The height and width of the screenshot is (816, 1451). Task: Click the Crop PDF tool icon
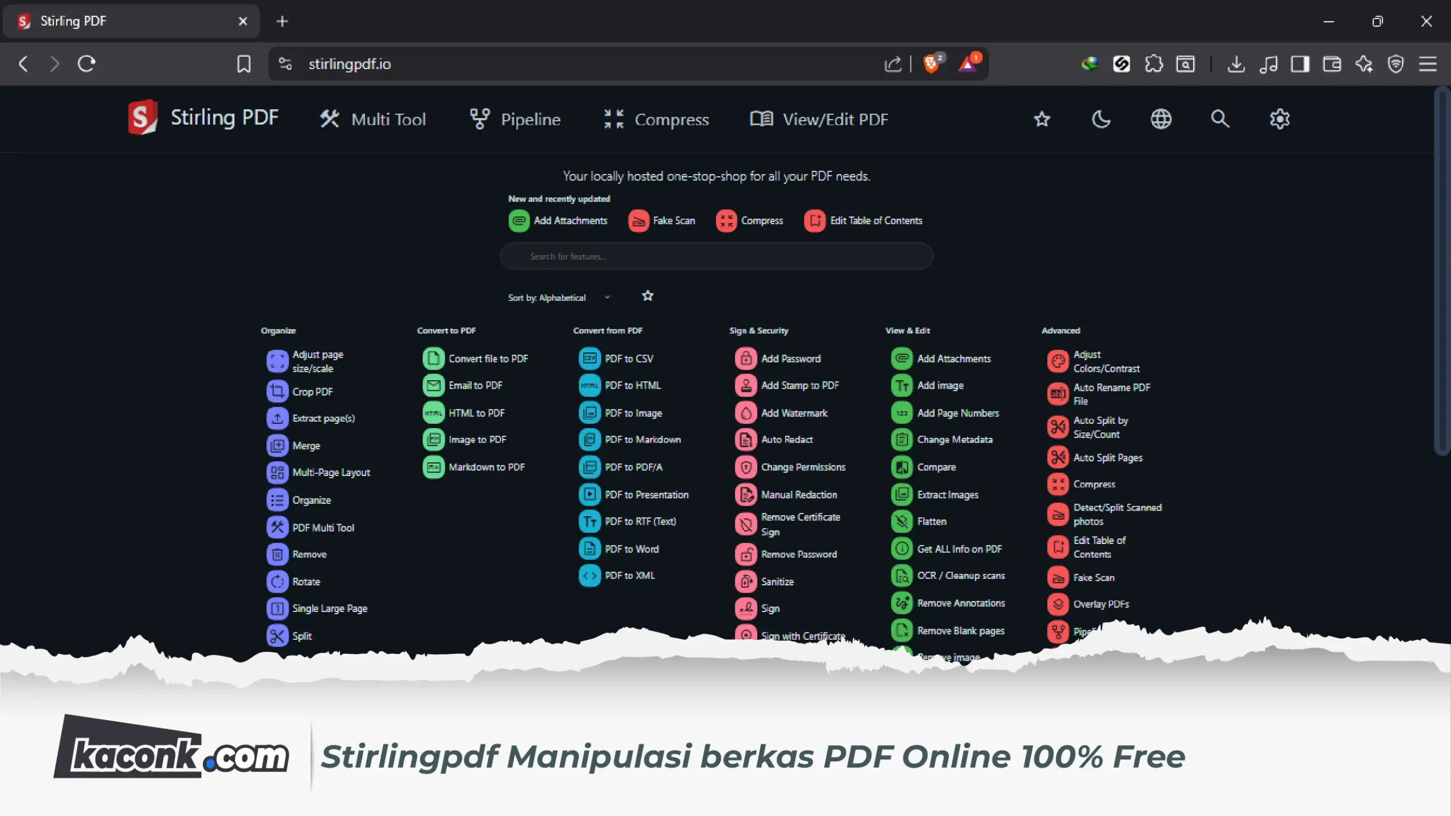pyautogui.click(x=277, y=391)
